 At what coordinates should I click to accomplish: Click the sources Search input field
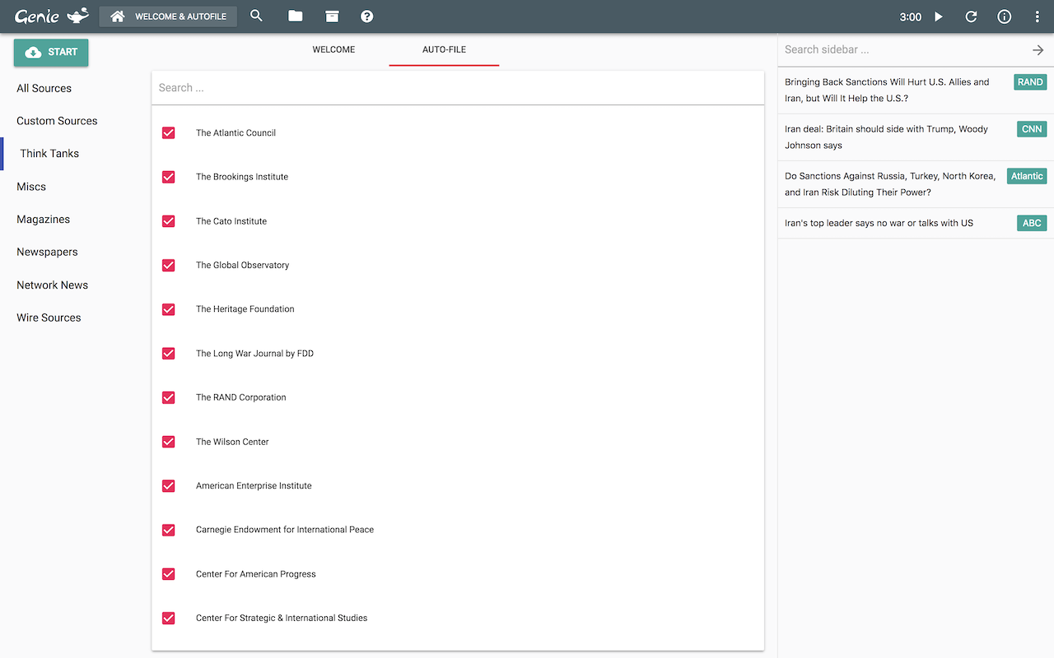pos(457,88)
